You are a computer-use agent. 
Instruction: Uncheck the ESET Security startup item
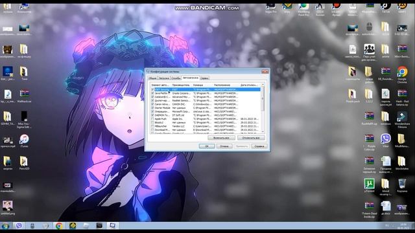coord(152,89)
